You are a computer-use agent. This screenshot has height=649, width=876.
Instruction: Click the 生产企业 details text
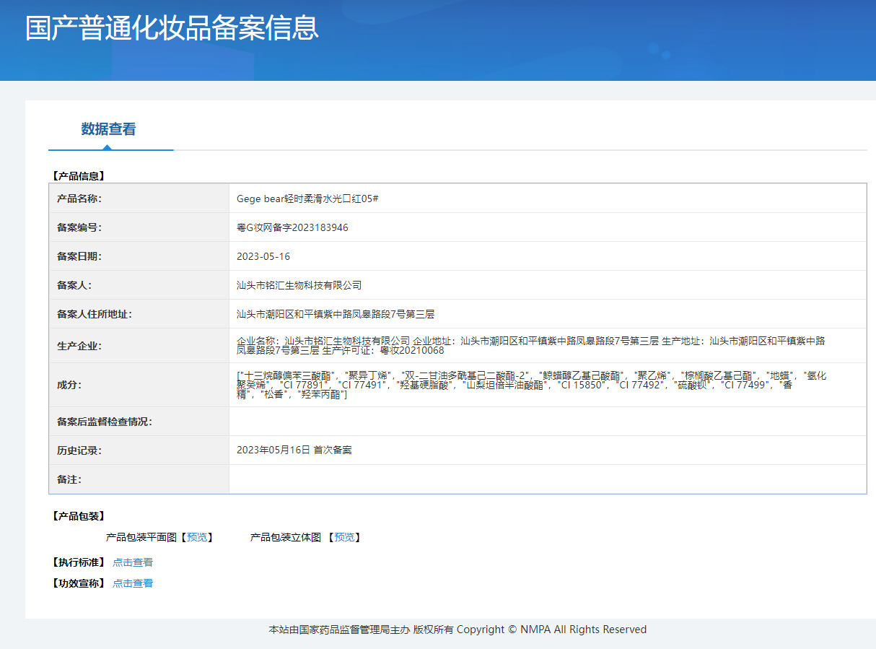[x=530, y=346]
